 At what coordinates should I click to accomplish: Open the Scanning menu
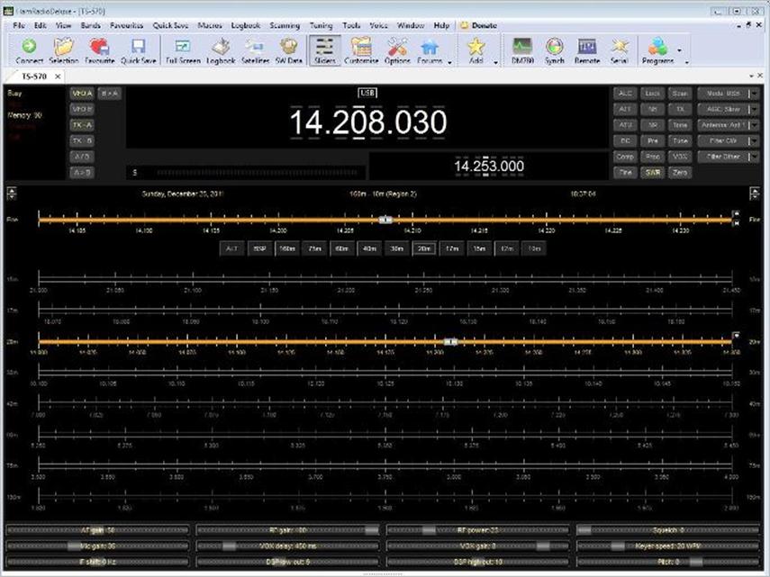click(285, 26)
